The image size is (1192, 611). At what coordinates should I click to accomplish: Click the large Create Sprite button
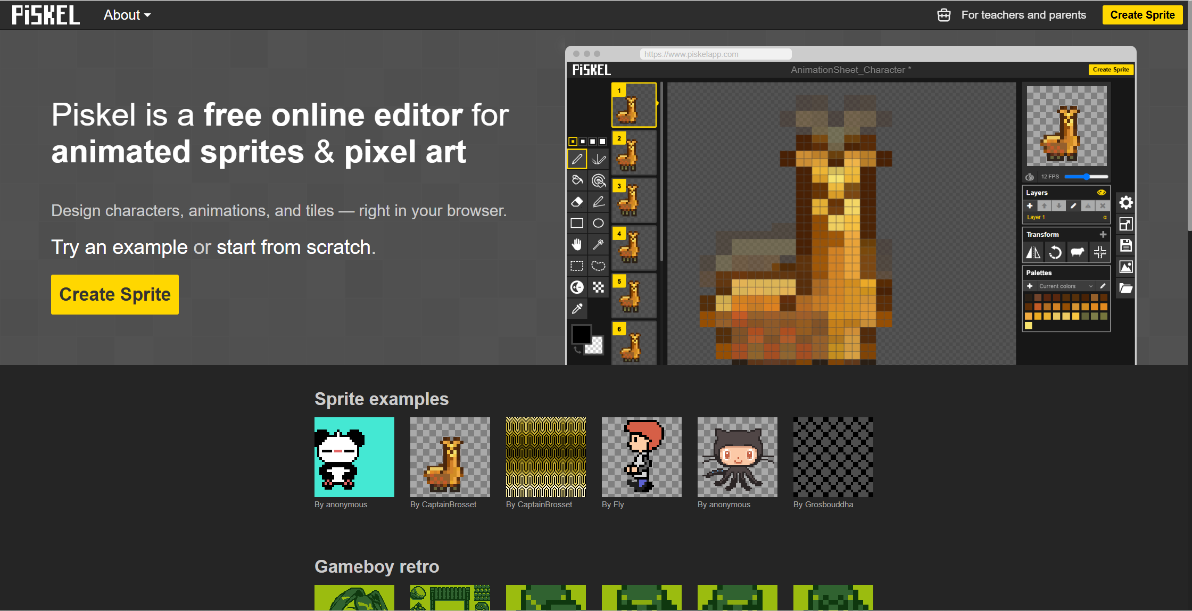point(115,294)
